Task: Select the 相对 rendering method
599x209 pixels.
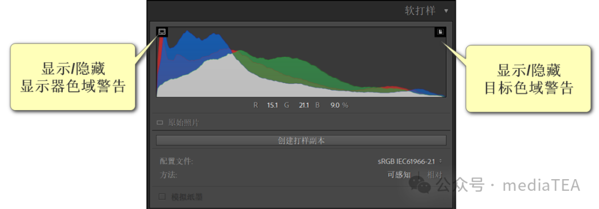Action: [434, 175]
